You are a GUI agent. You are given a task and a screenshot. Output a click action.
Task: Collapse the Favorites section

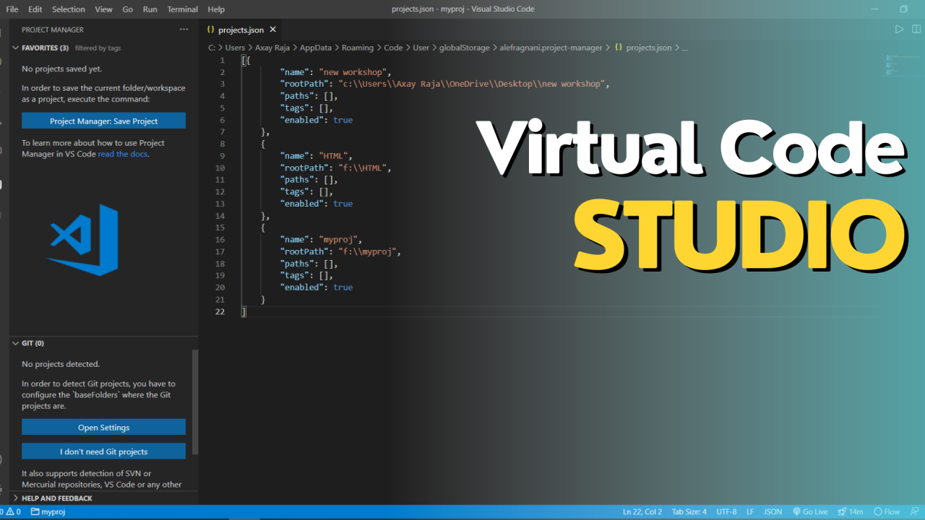[x=16, y=48]
